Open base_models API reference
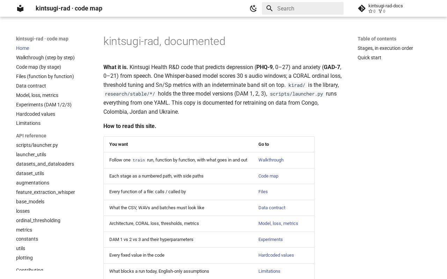Viewport: 447px width, 279px height. (x=30, y=202)
